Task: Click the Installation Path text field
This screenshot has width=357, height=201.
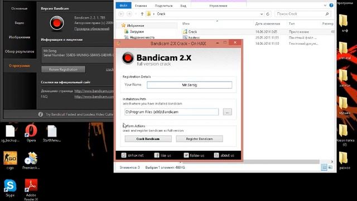Action: coord(171,112)
